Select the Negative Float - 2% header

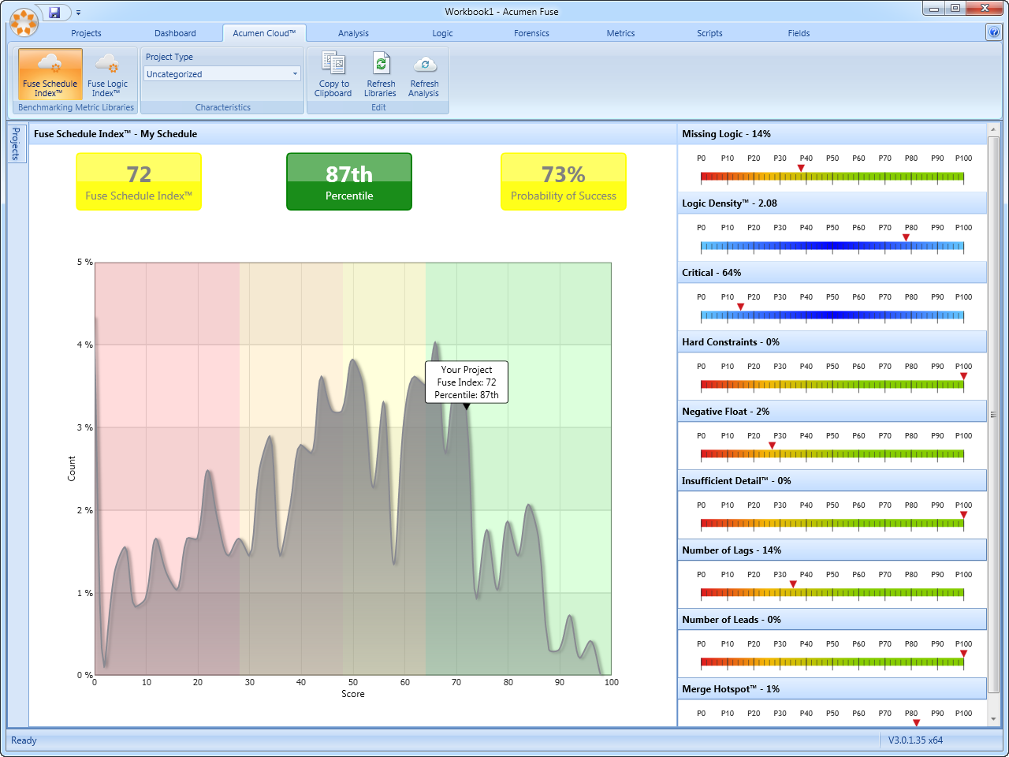coord(832,412)
